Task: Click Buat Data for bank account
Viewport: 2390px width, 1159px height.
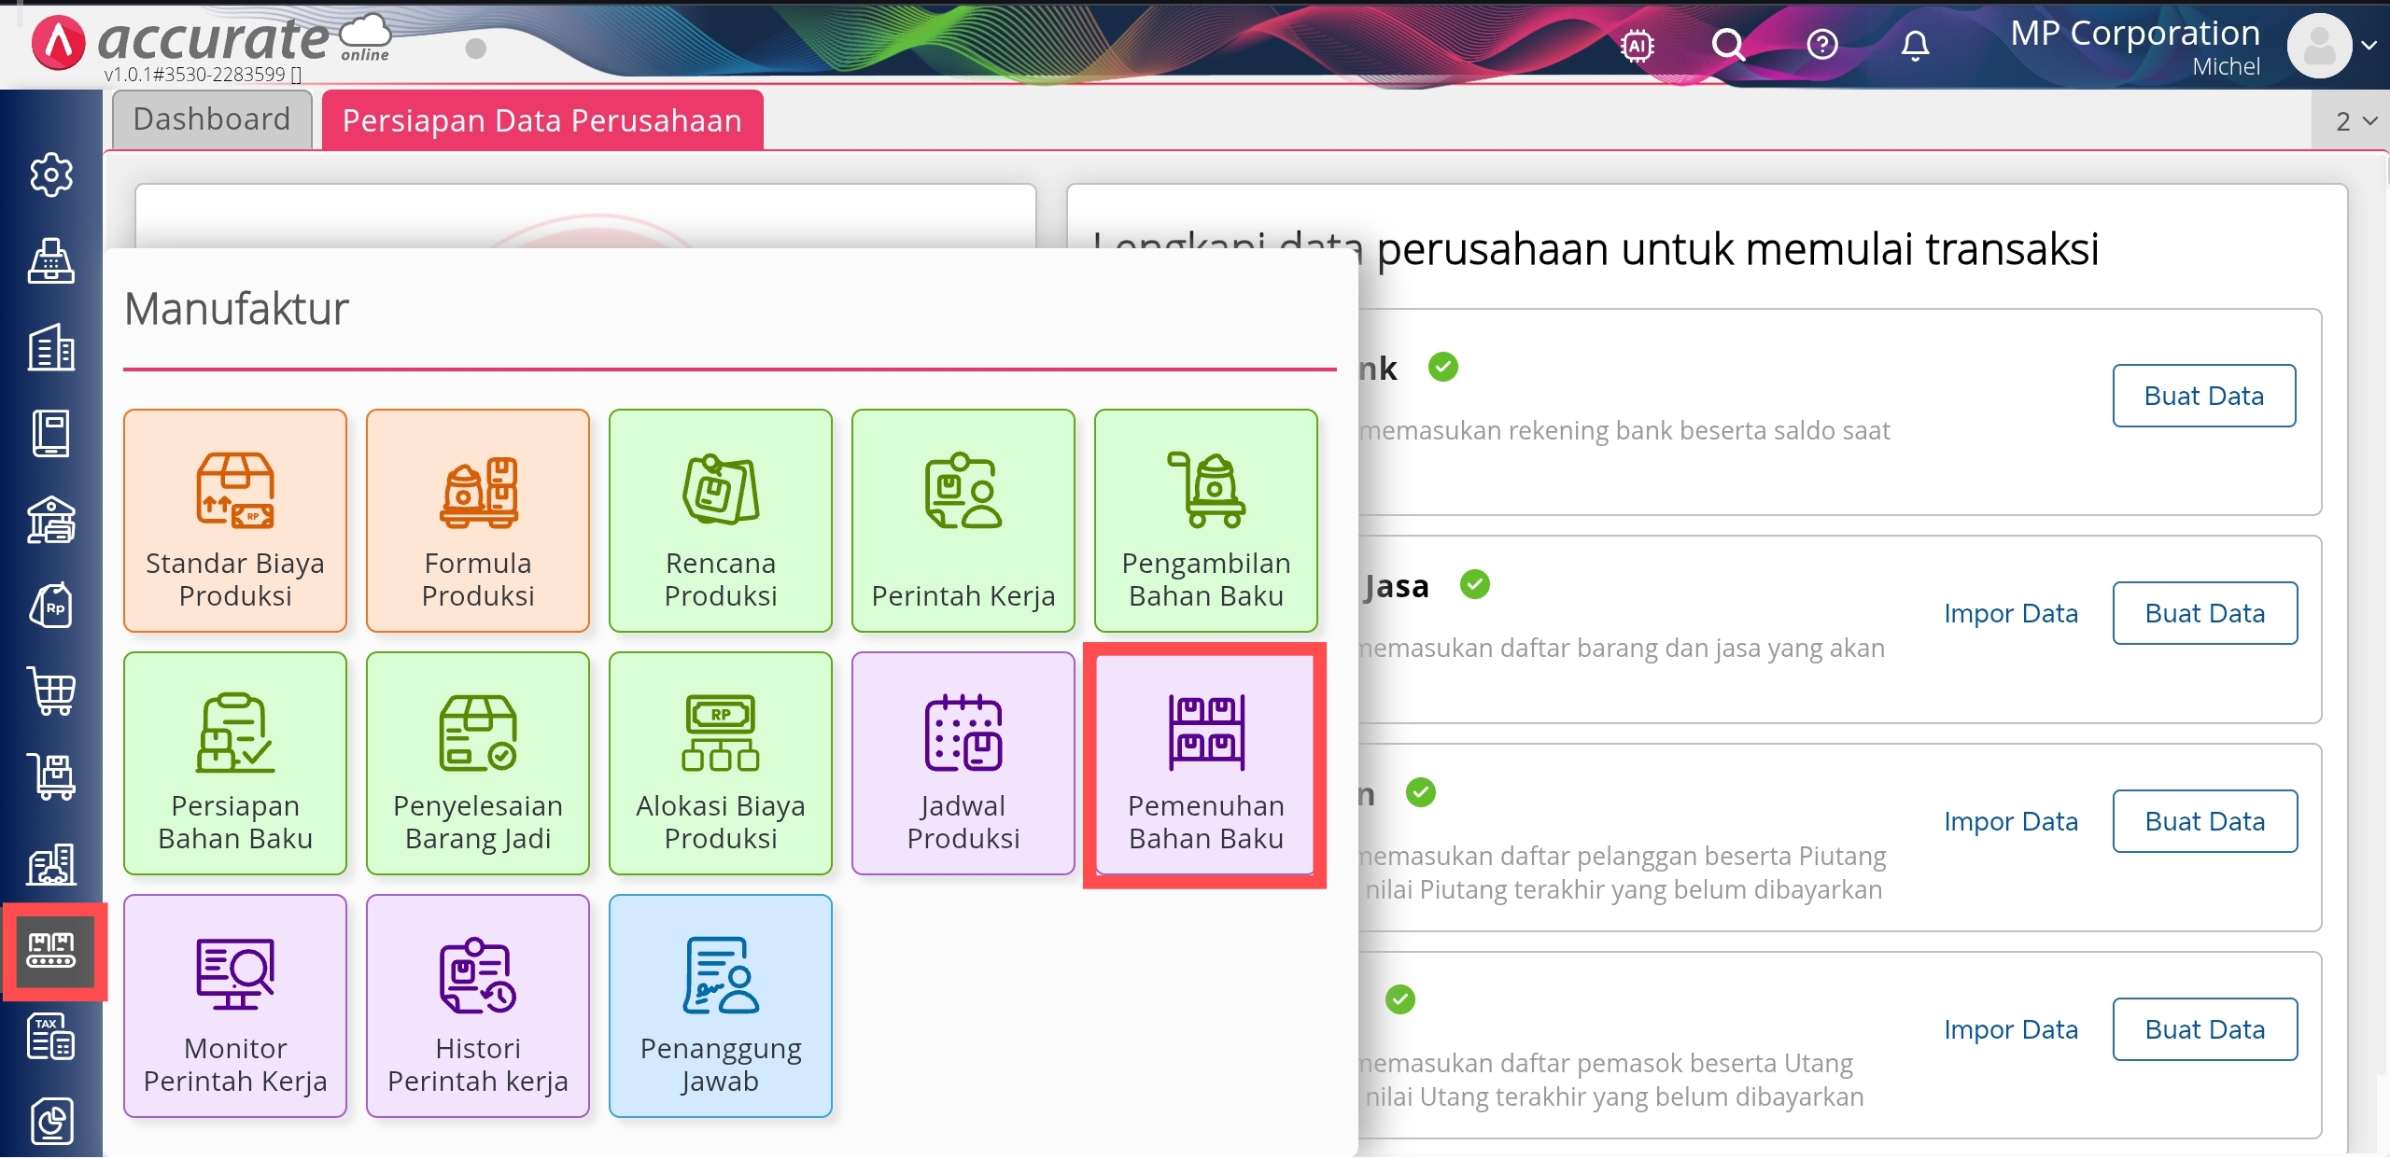Action: coord(2203,396)
